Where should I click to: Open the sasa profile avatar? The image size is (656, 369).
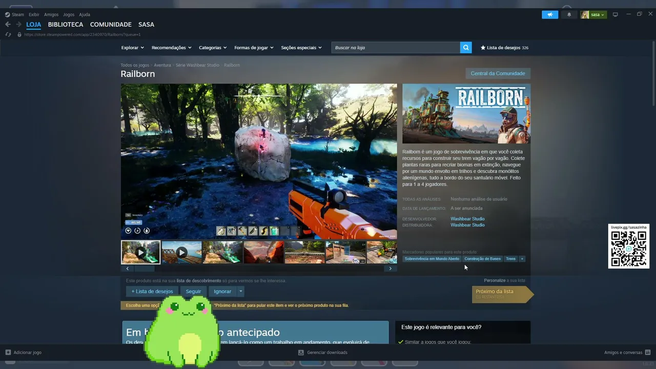click(x=585, y=15)
